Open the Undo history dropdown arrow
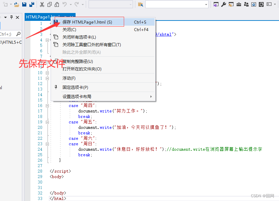Screen dimensions: 279x201 point(71,4)
